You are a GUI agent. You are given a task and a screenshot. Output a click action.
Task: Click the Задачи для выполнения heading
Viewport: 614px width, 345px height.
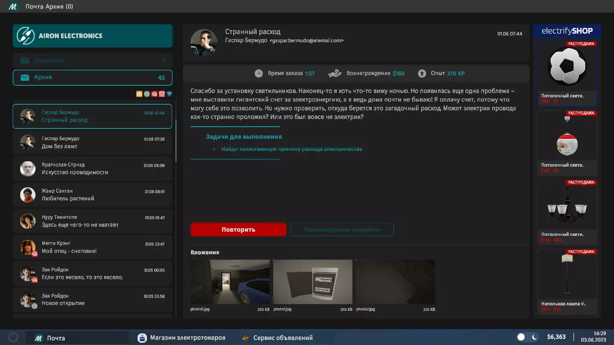[244, 137]
